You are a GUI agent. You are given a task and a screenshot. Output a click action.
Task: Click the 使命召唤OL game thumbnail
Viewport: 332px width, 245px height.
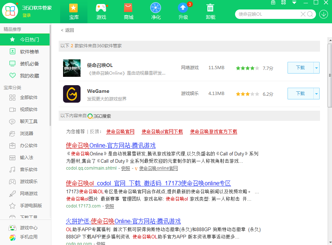(x=72, y=68)
